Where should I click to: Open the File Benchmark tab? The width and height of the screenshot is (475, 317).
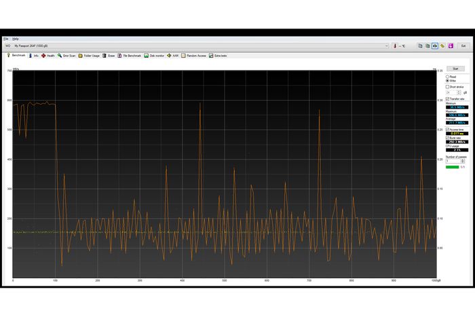pyautogui.click(x=130, y=56)
